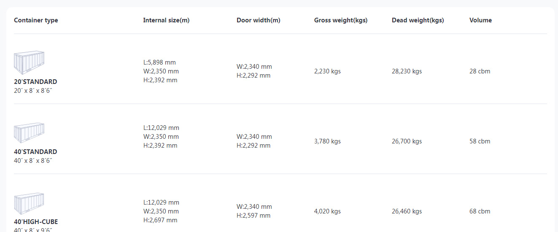Click the Container type column header
The width and height of the screenshot is (558, 232).
pyautogui.click(x=36, y=20)
